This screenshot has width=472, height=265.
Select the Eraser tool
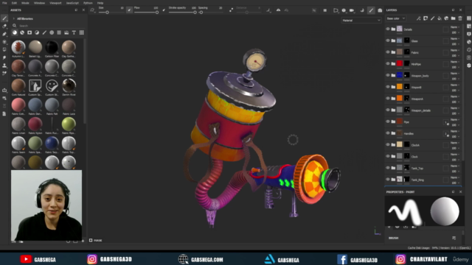4,26
